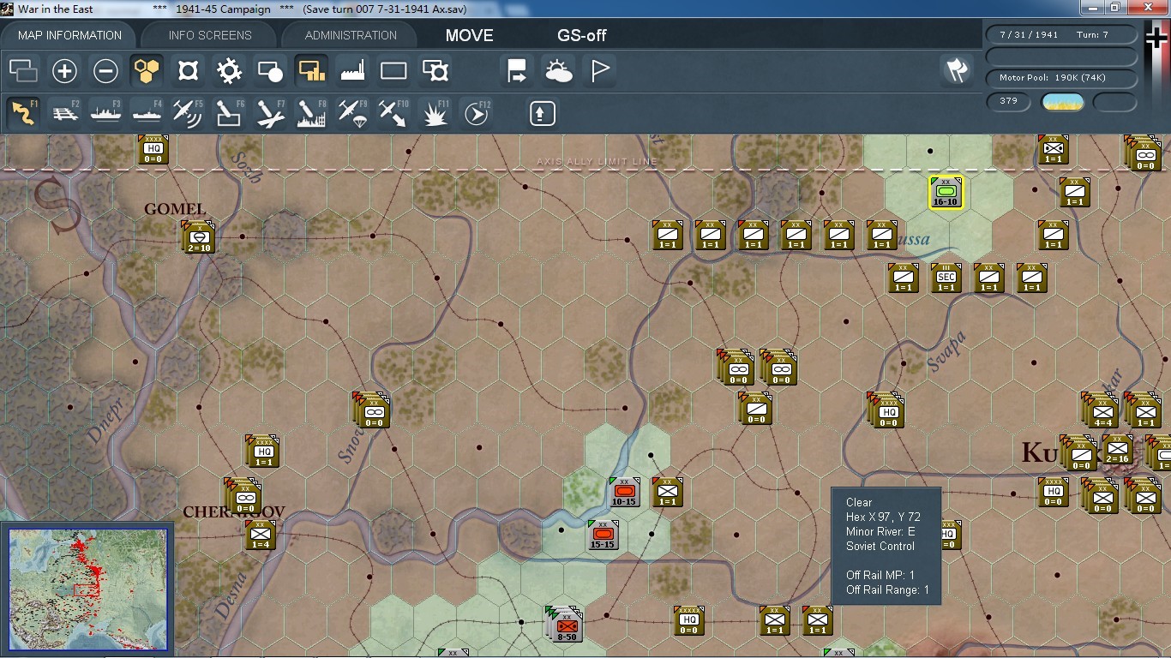Screen dimensions: 1171x658
Task: Select the F11 explosion mode icon
Action: (x=435, y=113)
